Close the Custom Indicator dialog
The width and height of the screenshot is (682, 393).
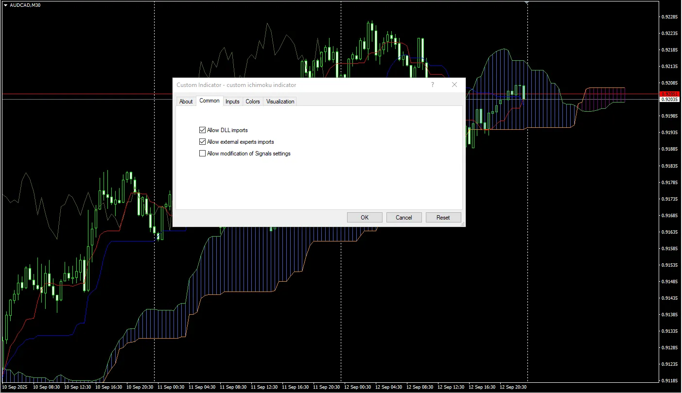coord(455,85)
